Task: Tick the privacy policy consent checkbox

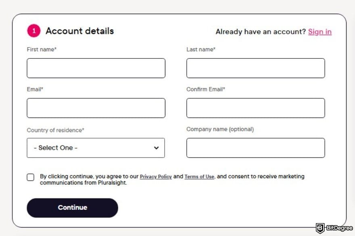Action: pos(31,177)
